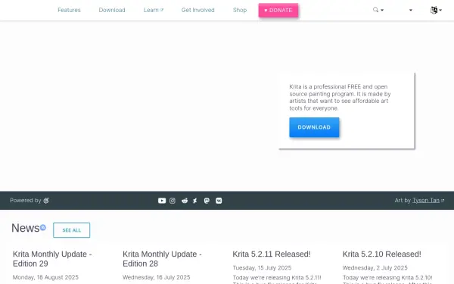Open the search dropdown with magnifier icon
The width and height of the screenshot is (454, 284).
pos(378,10)
